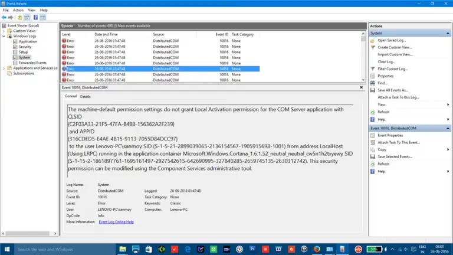Expand Applications and Services Logs node
This screenshot has height=255, width=453.
(x=4, y=68)
